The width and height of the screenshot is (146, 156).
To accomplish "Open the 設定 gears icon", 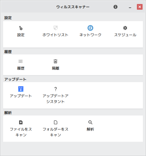I will pos(21,28).
